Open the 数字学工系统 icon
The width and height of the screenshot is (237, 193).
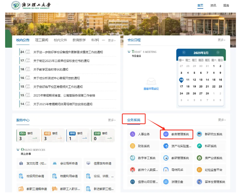coord(133,158)
